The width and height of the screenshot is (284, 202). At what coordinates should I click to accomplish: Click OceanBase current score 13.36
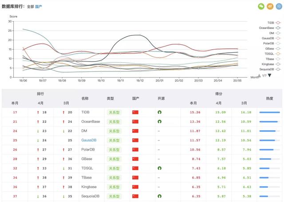tap(195, 121)
